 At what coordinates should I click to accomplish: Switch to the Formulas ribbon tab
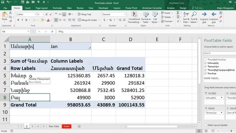pos(57,8)
